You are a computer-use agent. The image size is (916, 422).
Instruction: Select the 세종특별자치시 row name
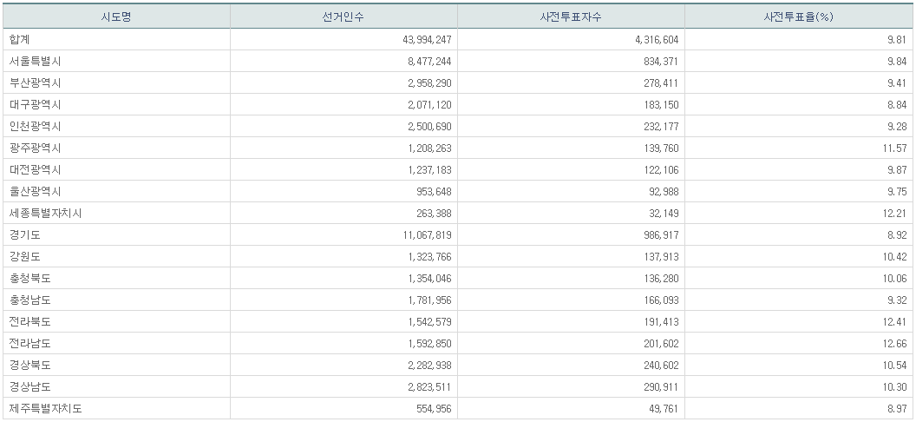(x=45, y=213)
